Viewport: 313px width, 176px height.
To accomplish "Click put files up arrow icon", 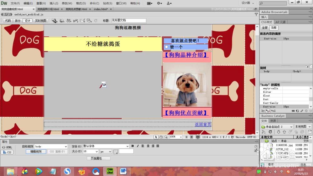I will click(284, 132).
